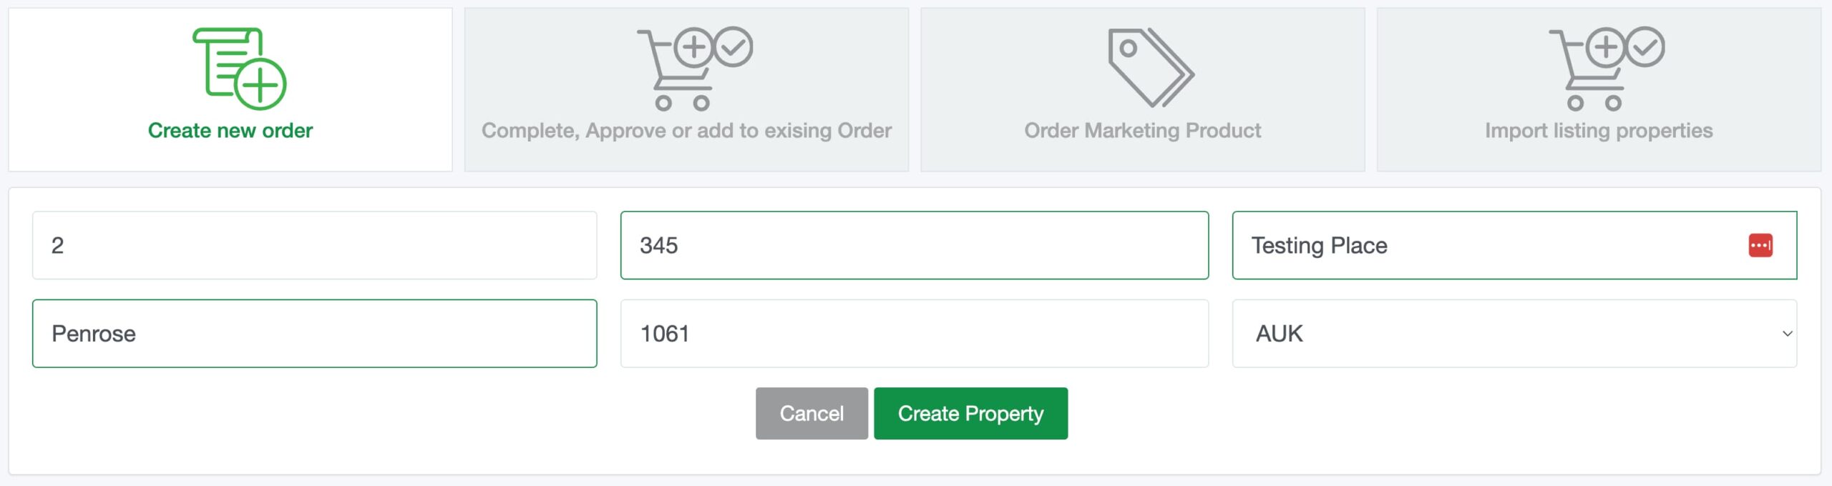Click the red password manager icon in Testing Place
This screenshot has width=1832, height=486.
pos(1760,245)
